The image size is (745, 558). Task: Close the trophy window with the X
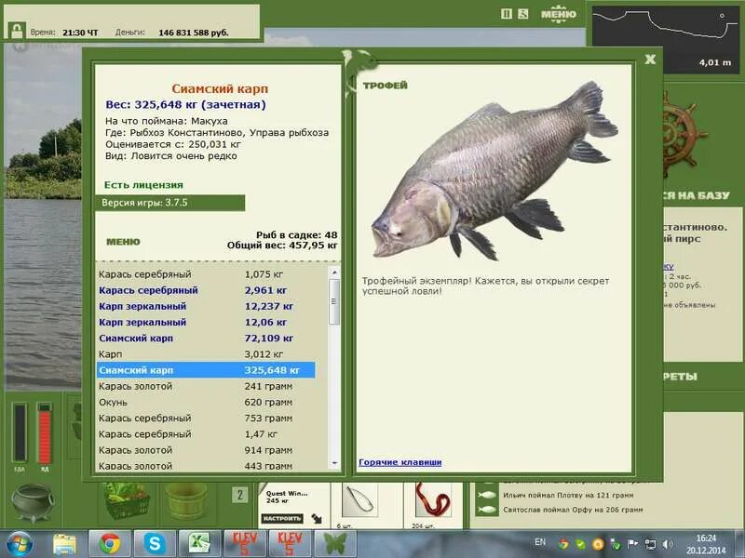click(x=650, y=60)
